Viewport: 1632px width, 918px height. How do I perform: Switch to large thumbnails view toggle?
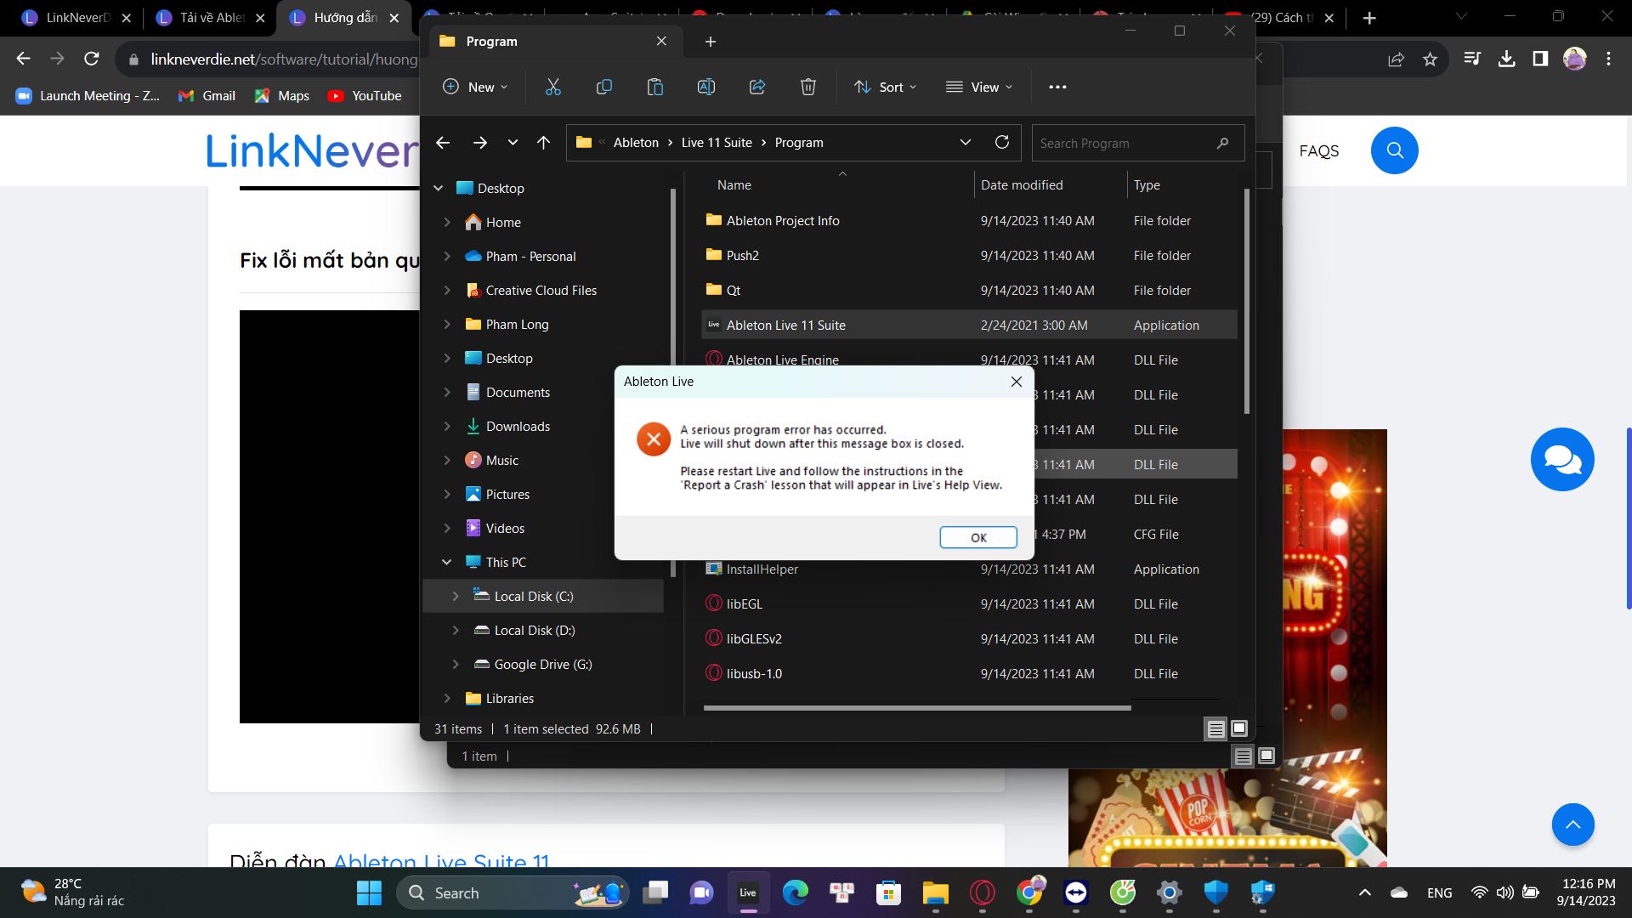pos(1239,728)
